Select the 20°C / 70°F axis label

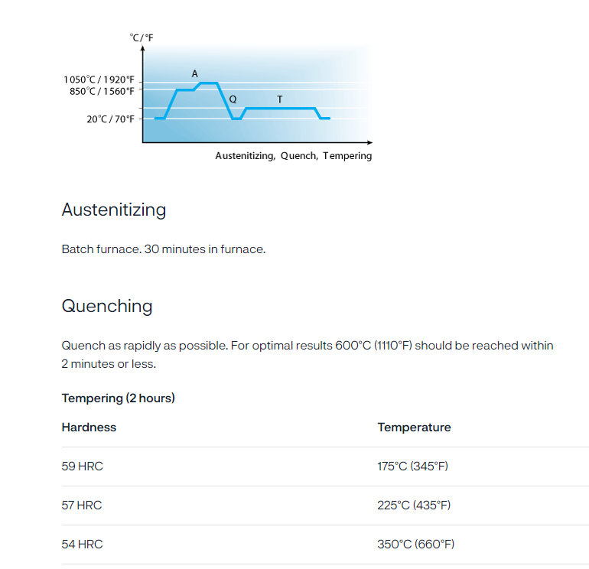(x=110, y=119)
